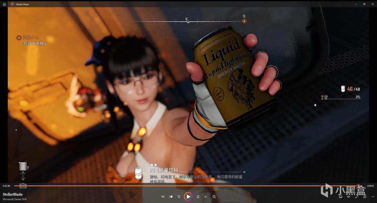
Task: Jump to the next track
Action: (x=206, y=197)
